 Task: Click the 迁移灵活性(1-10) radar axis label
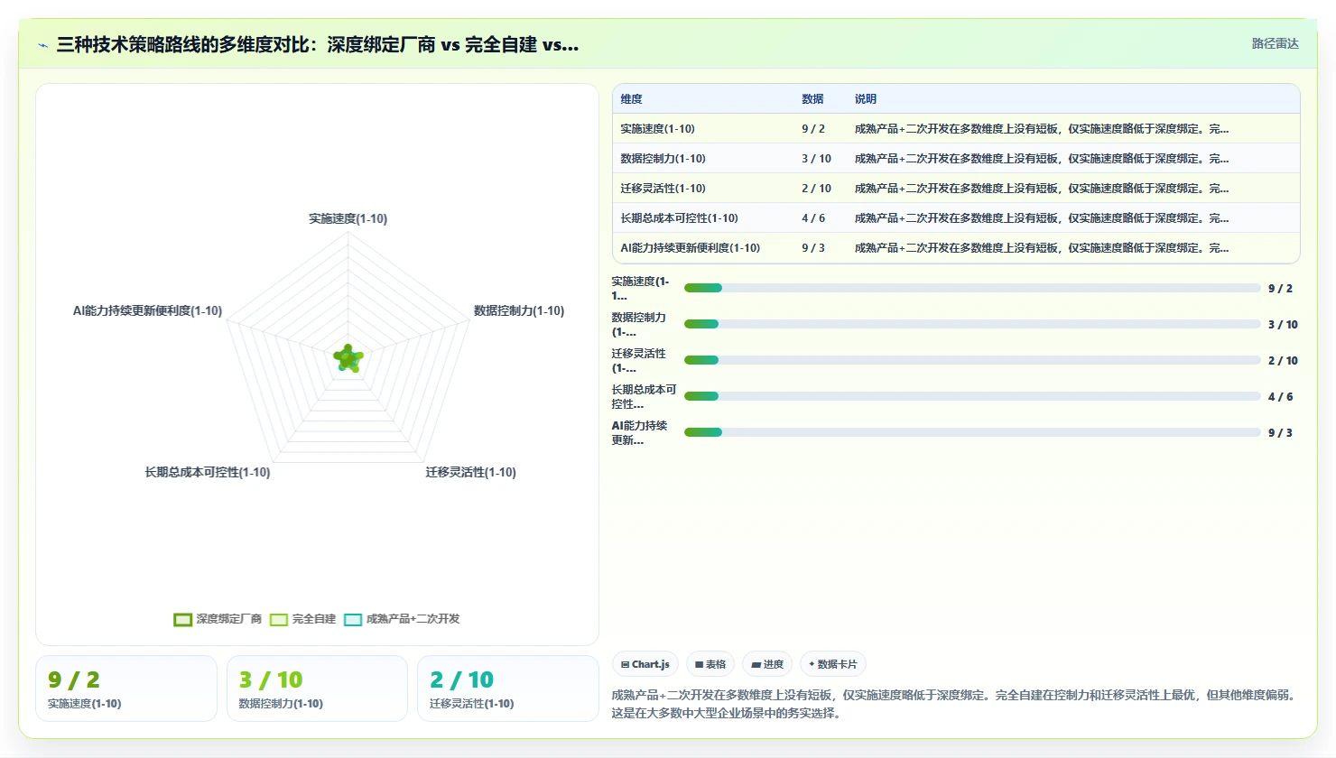point(471,472)
